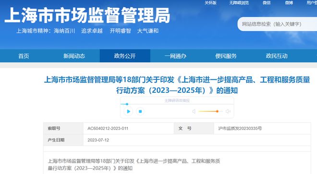
Task: Open the 政民互动 navigation tab
Action: click(277, 56)
